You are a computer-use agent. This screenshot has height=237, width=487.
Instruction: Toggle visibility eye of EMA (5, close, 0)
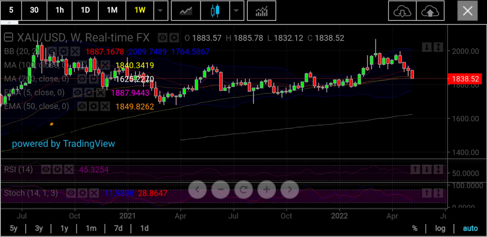(x=77, y=93)
